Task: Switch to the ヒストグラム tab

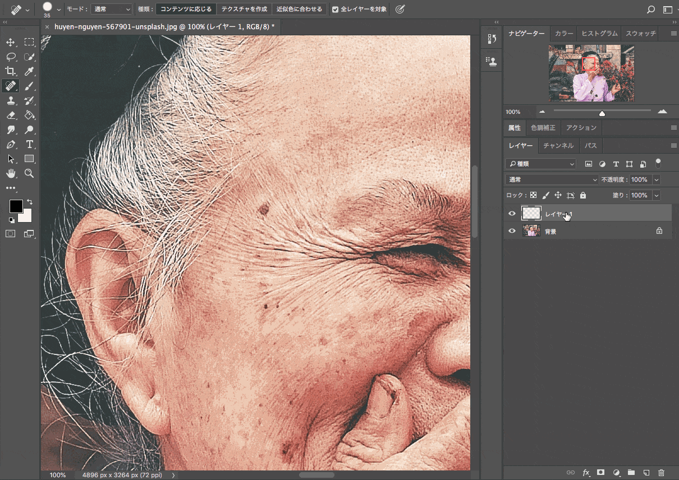Action: pos(599,34)
